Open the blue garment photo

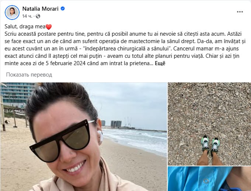[209, 179]
